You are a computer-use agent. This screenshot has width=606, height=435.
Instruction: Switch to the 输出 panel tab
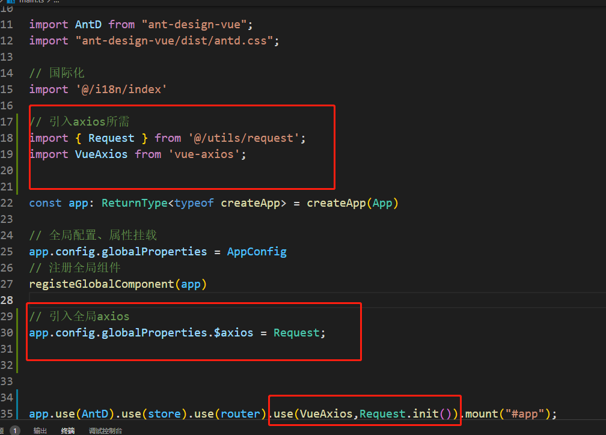point(40,430)
